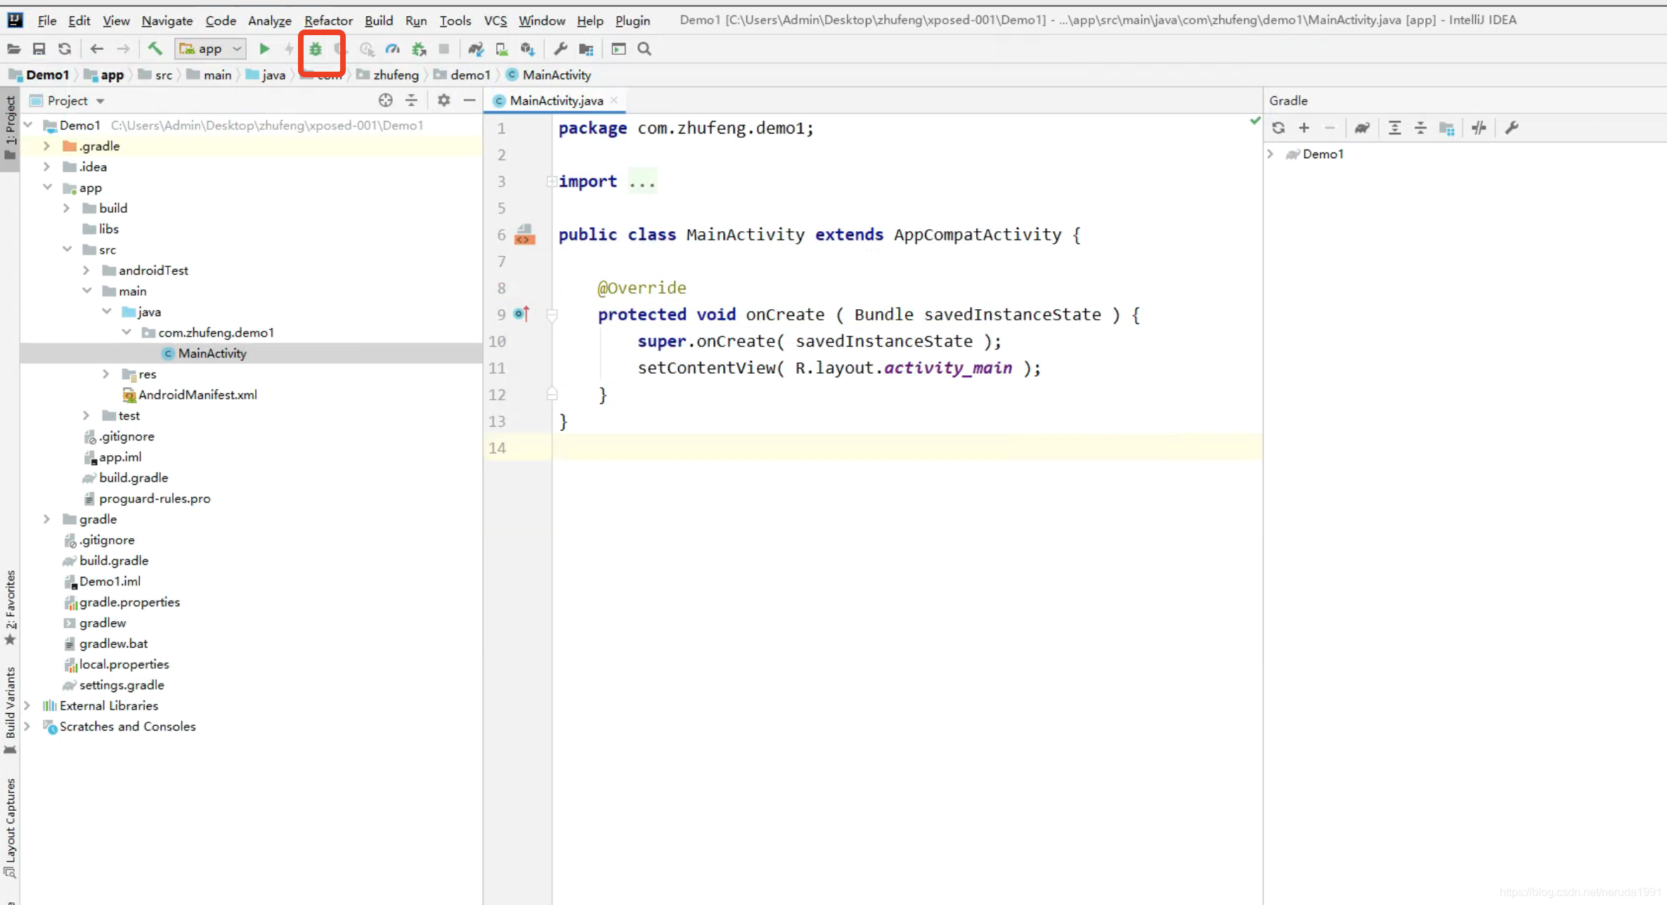The height and width of the screenshot is (905, 1667).
Task: Expand the .idea folder
Action: tap(46, 167)
